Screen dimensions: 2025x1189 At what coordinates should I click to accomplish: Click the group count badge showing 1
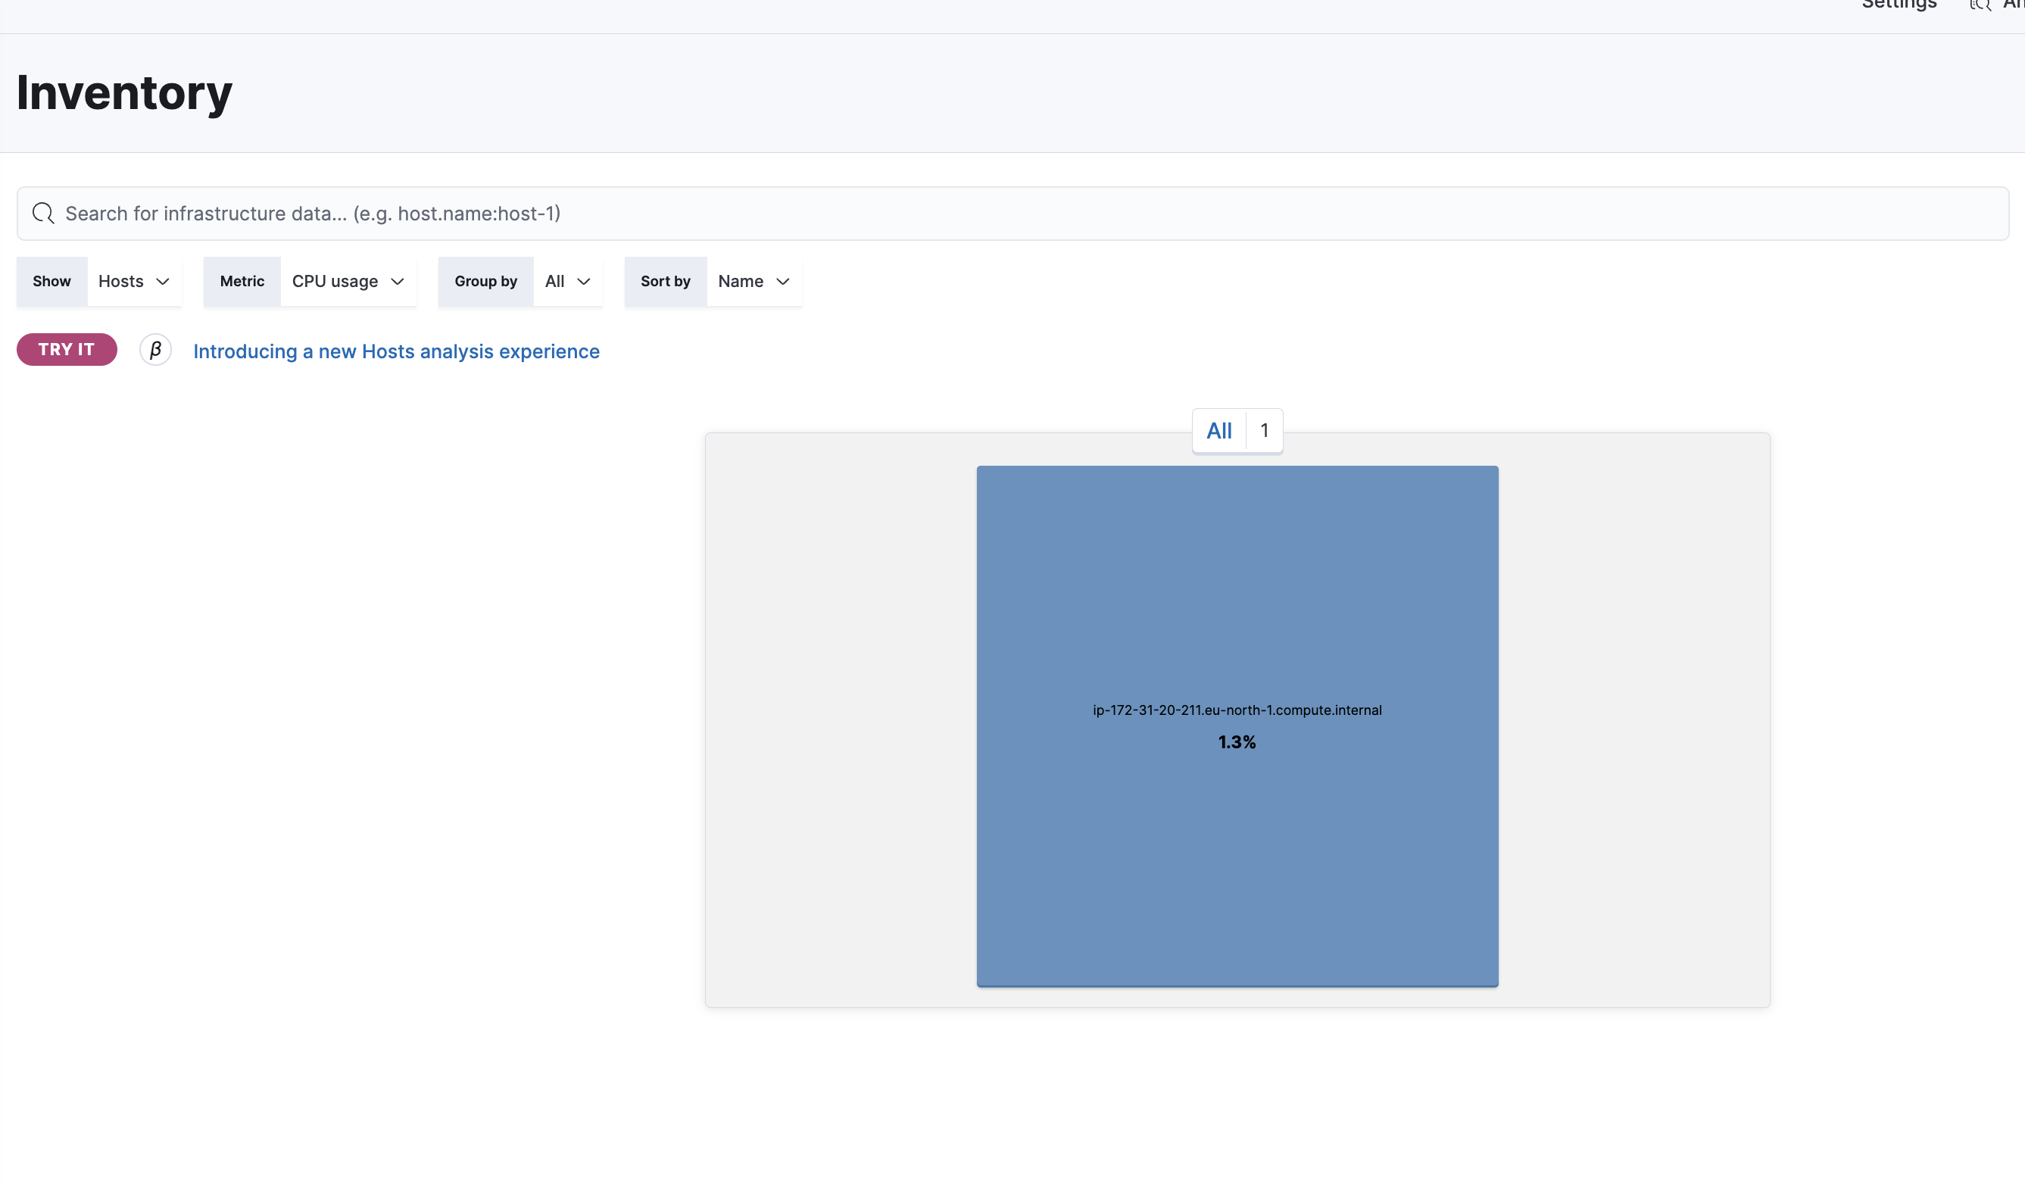tap(1264, 432)
